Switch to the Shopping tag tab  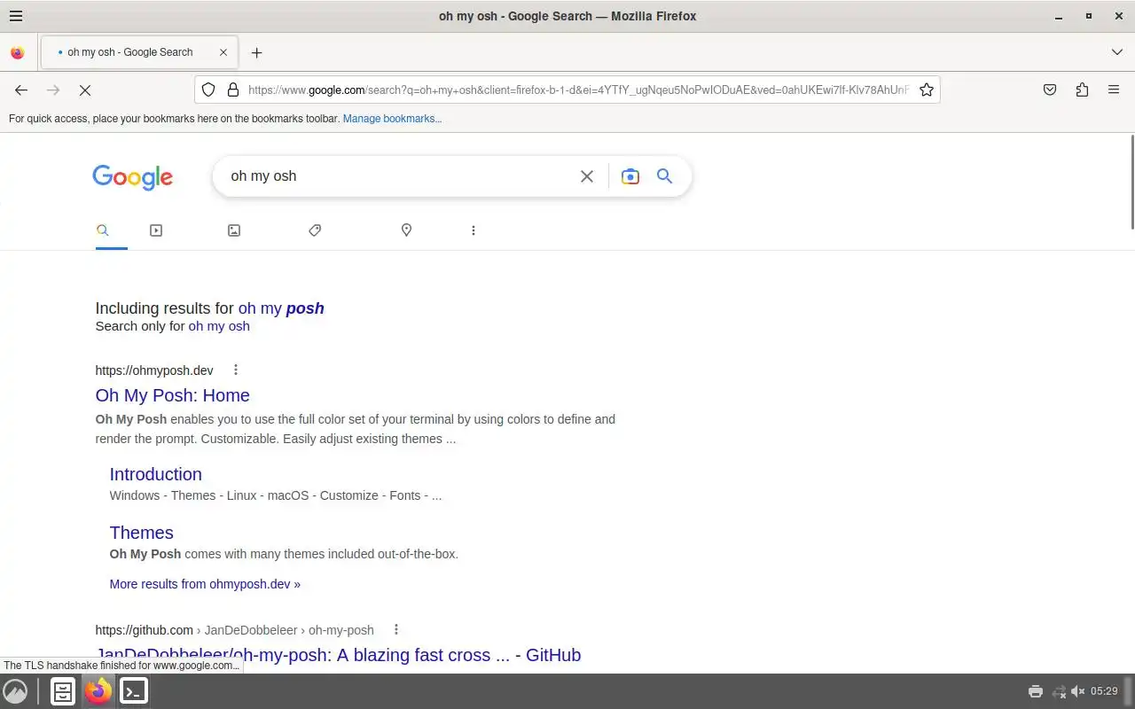(315, 230)
